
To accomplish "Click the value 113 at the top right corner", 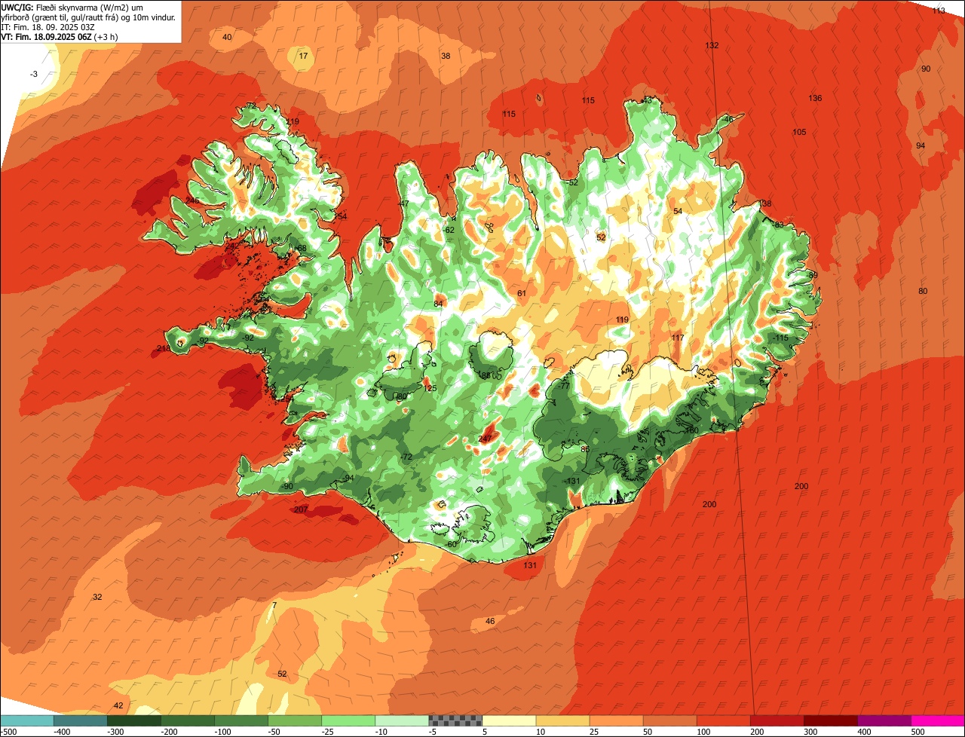I will point(939,11).
